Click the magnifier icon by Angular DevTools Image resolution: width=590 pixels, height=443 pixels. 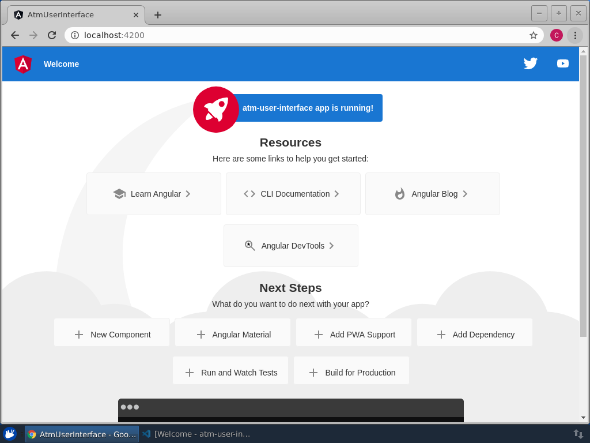(250, 246)
